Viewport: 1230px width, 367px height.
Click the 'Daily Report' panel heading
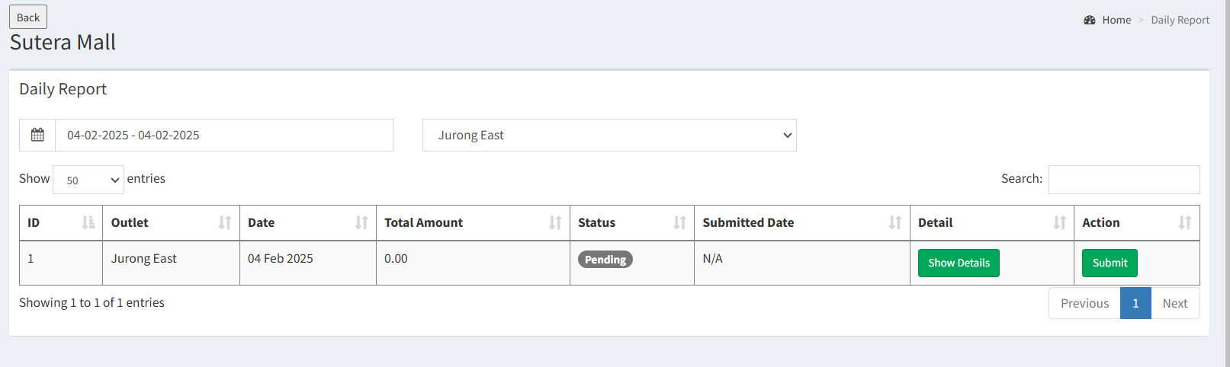tap(63, 89)
